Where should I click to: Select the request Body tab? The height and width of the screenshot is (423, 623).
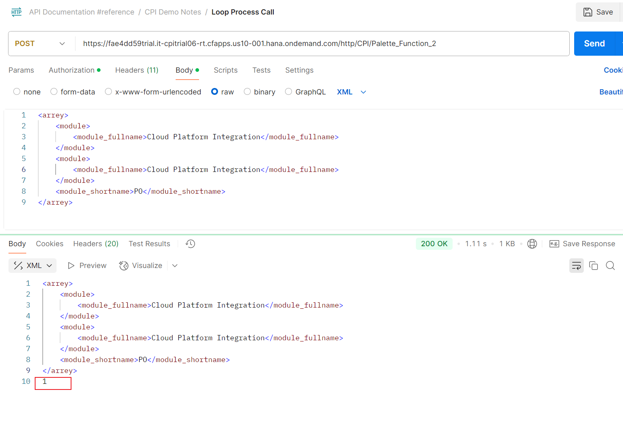187,70
